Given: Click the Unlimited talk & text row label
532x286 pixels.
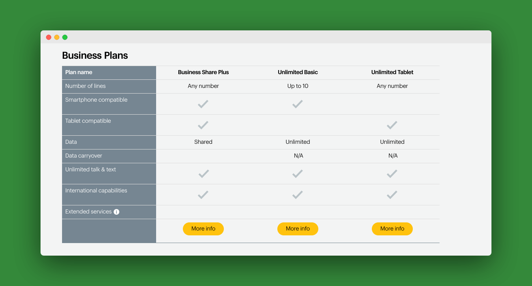Looking at the screenshot, I should pyautogui.click(x=91, y=170).
